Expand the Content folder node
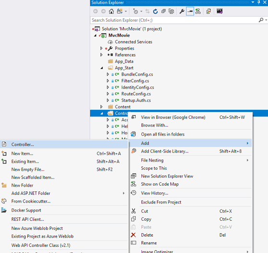This screenshot has height=253, width=268. (x=102, y=107)
